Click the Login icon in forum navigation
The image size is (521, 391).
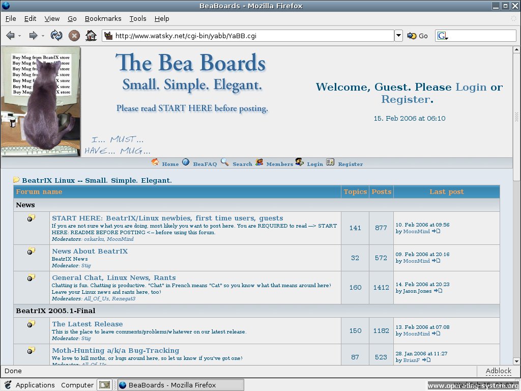tap(299, 162)
